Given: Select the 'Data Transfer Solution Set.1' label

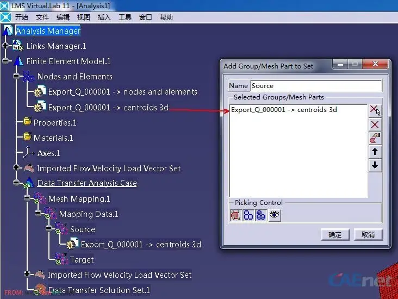Looking at the screenshot, I should point(99,290).
